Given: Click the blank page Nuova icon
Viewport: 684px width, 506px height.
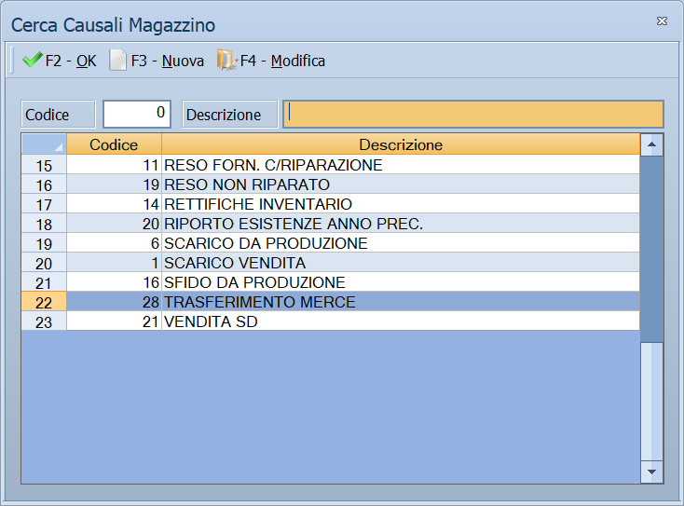Looking at the screenshot, I should click(117, 61).
